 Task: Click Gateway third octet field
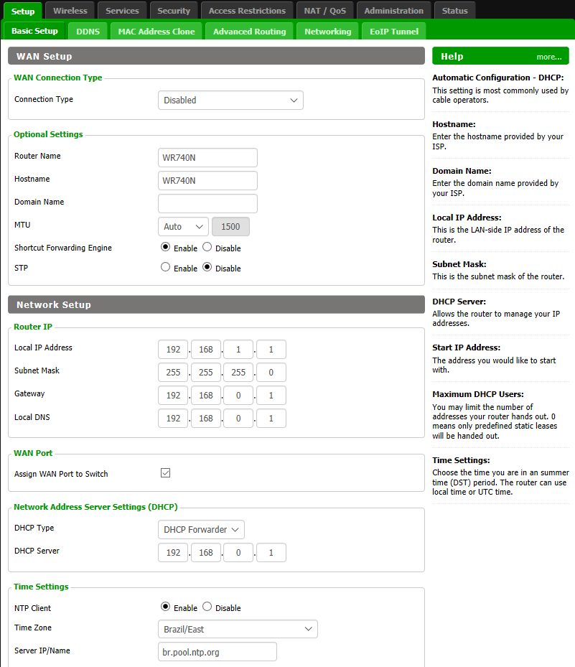pyautogui.click(x=238, y=396)
